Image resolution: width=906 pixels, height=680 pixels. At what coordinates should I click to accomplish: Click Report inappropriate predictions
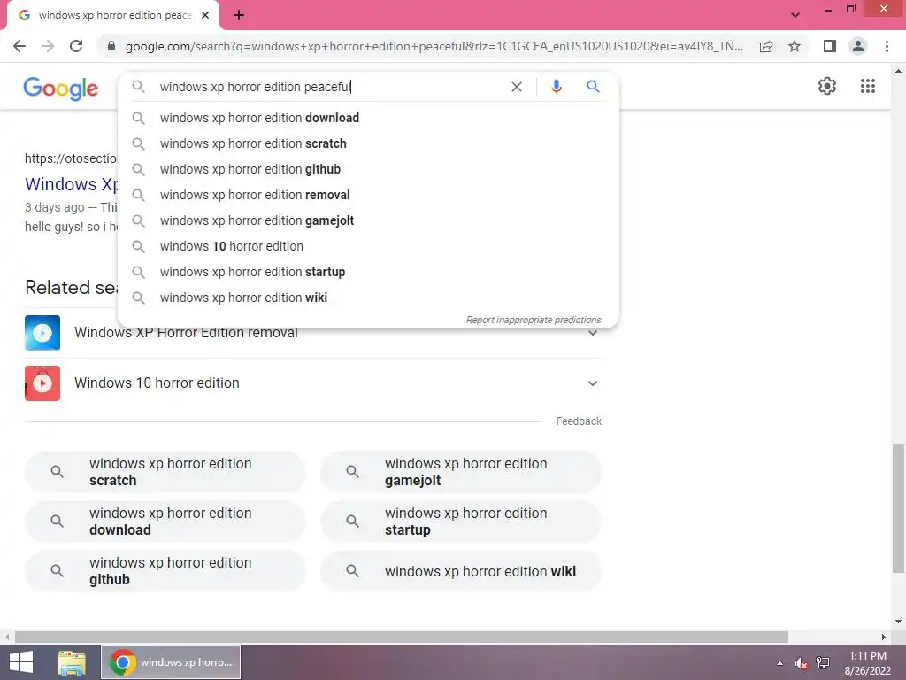(x=534, y=320)
